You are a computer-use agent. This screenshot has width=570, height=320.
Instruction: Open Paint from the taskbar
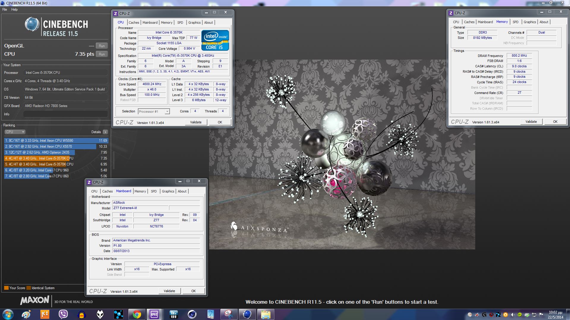tap(26, 314)
